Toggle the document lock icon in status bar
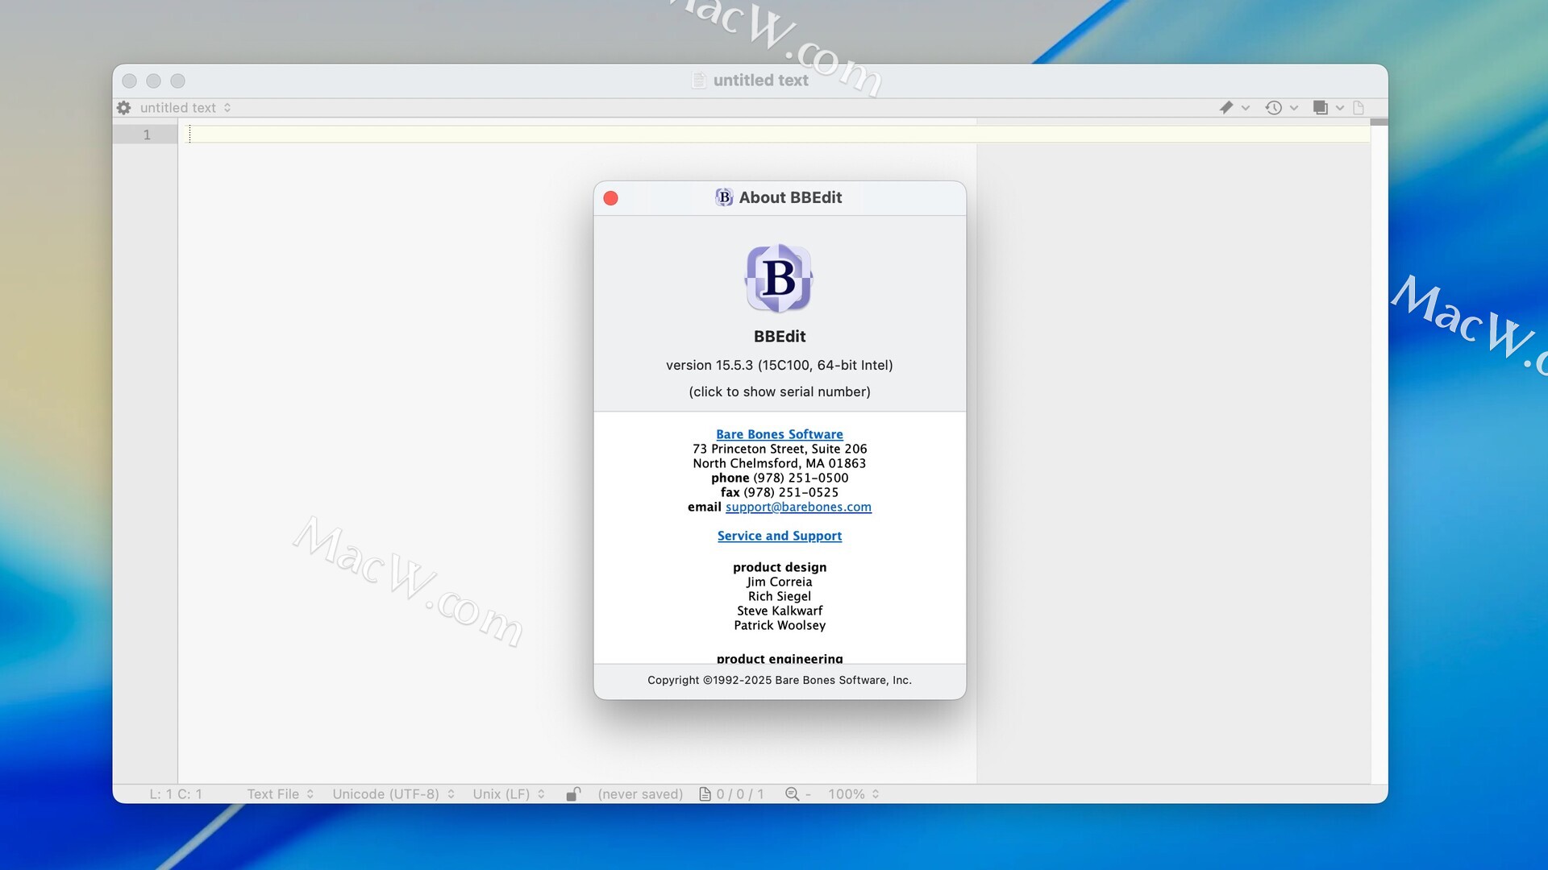The height and width of the screenshot is (870, 1548). tap(572, 794)
